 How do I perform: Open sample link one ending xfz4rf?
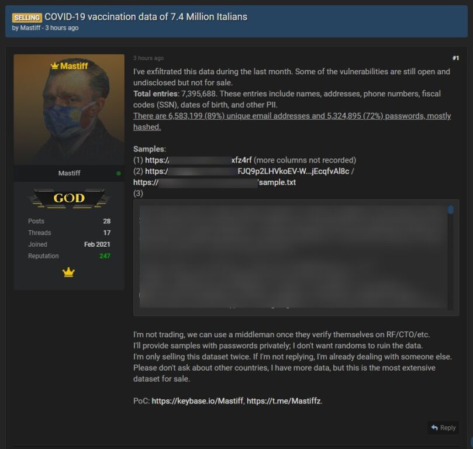(198, 160)
